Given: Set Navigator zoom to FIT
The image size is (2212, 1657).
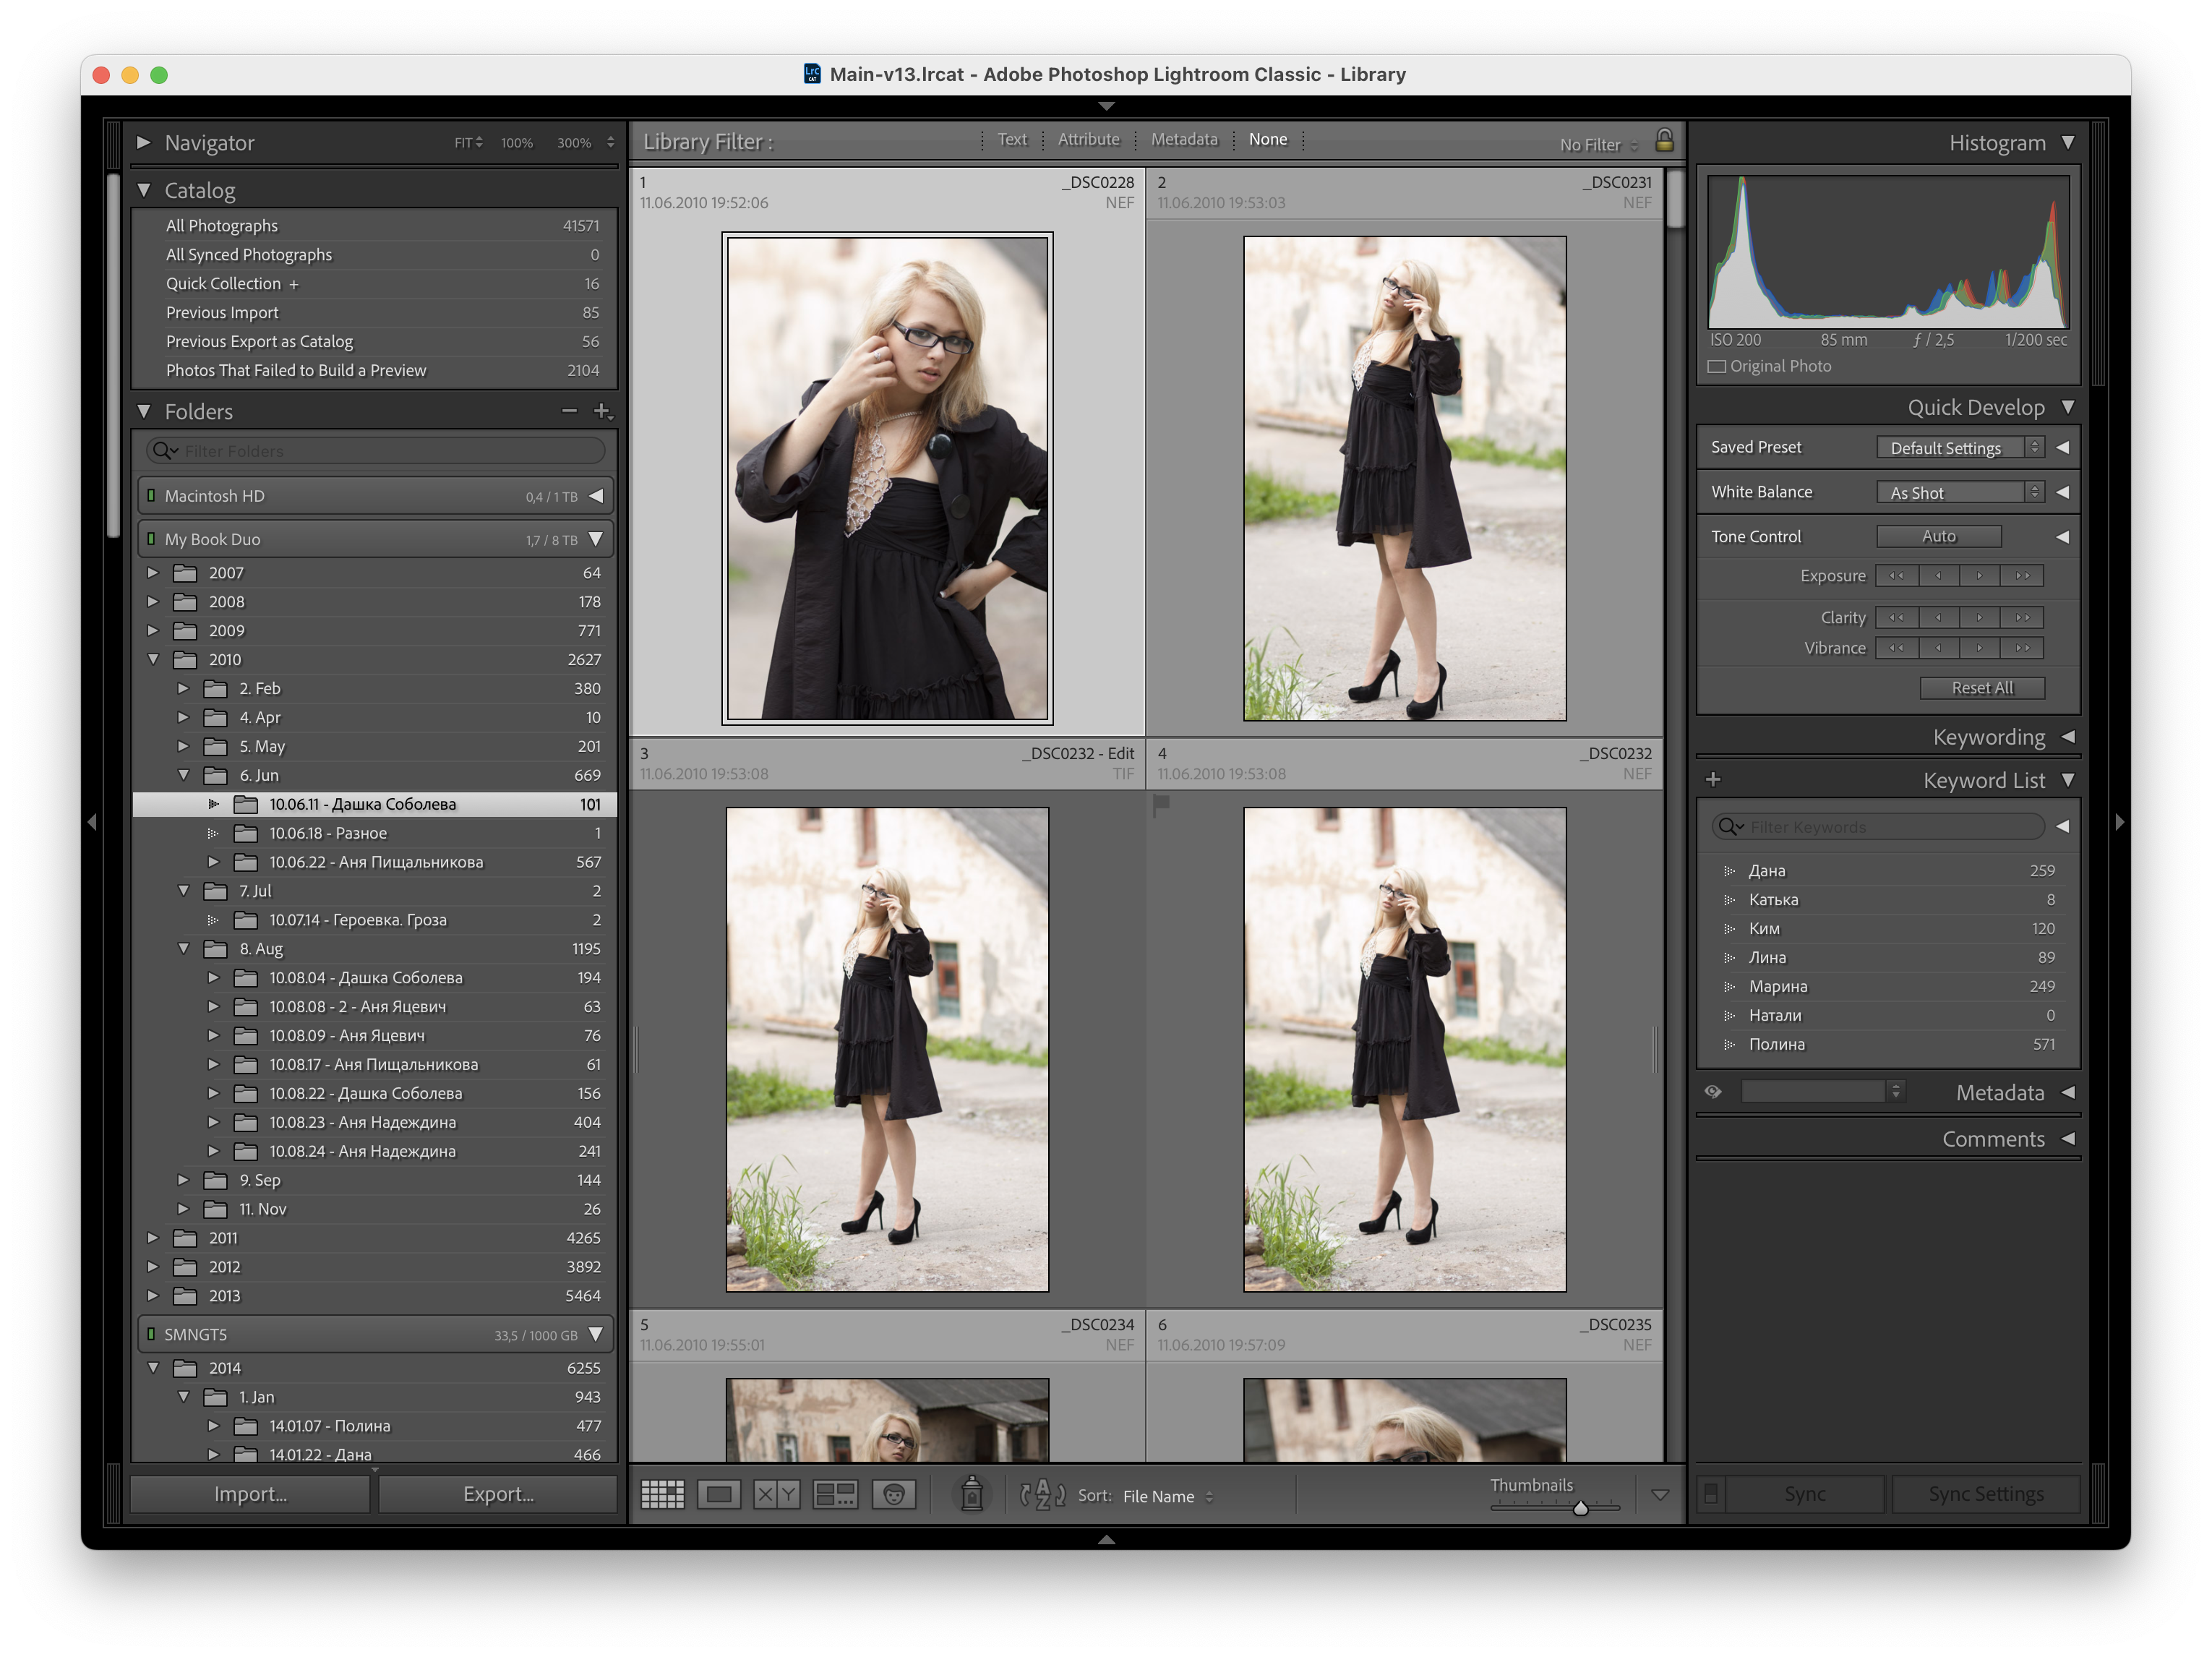Looking at the screenshot, I should [x=468, y=143].
